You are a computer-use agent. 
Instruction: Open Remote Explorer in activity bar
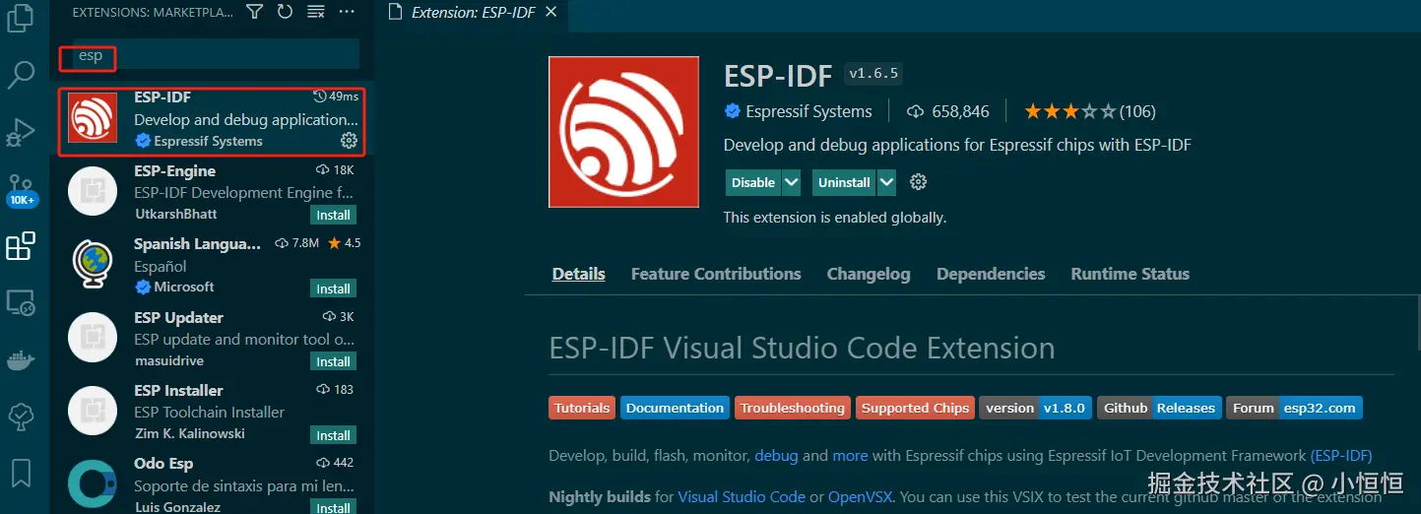coord(21,303)
